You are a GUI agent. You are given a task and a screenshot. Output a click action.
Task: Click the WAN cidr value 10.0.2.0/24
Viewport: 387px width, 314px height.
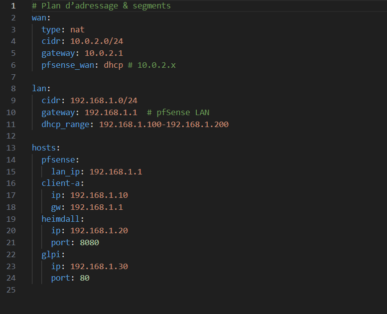click(96, 41)
